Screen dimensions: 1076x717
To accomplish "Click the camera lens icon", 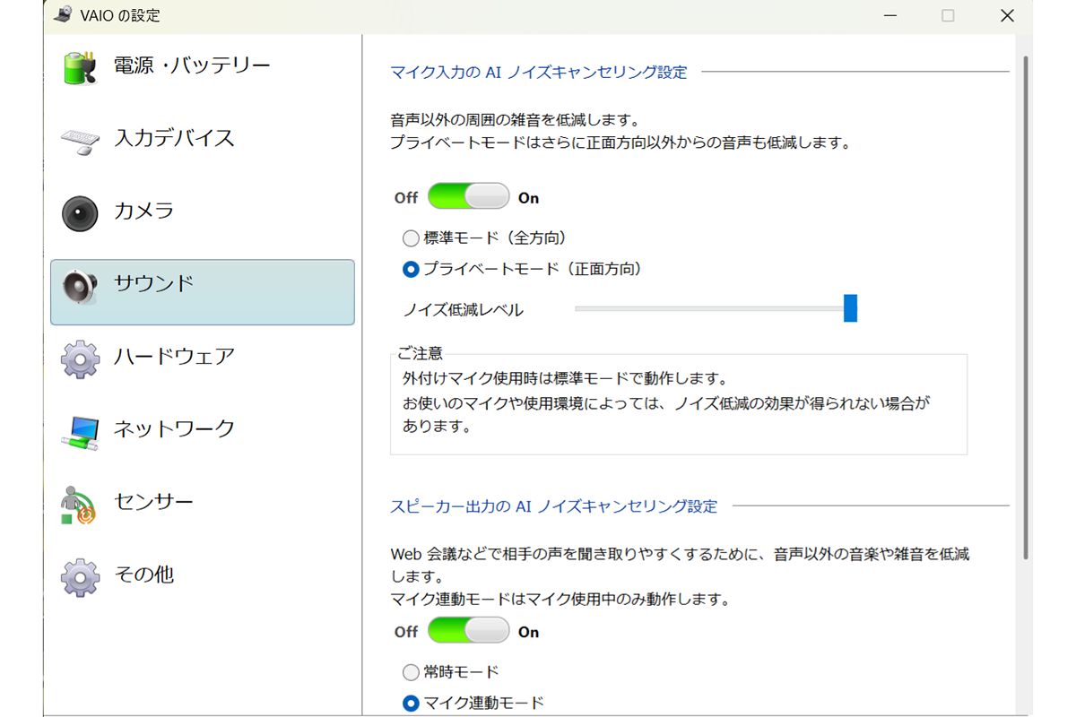I will coord(80,213).
